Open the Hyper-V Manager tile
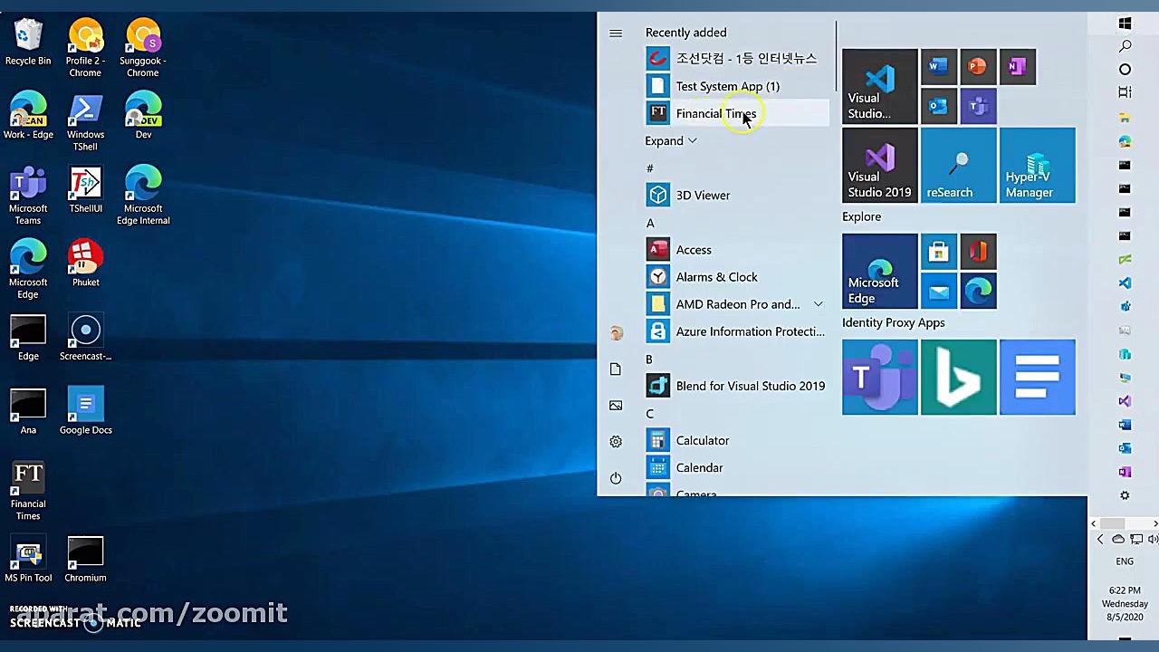 (1037, 165)
